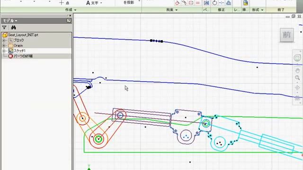Apply the symmetric constraint icon

191,3
